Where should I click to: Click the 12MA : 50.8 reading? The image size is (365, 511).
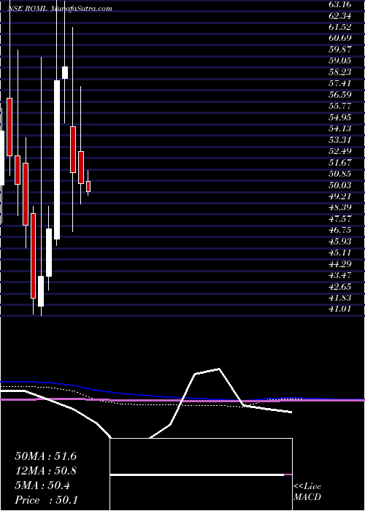[45, 471]
